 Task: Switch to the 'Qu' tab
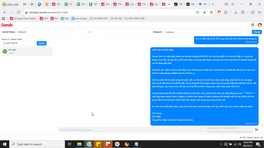(x=154, y=4)
